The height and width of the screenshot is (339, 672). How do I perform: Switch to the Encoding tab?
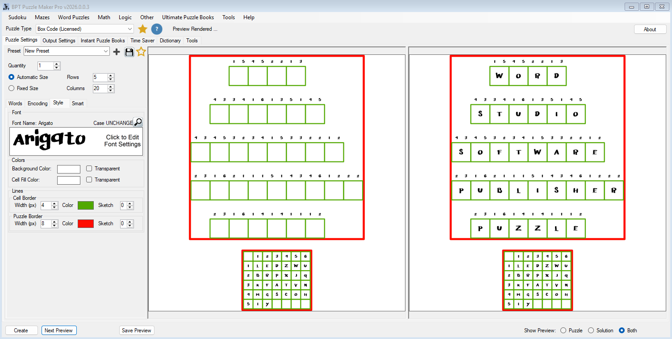pos(38,103)
